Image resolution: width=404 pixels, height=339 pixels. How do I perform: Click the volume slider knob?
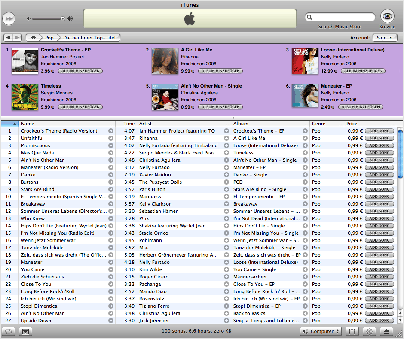(63, 18)
